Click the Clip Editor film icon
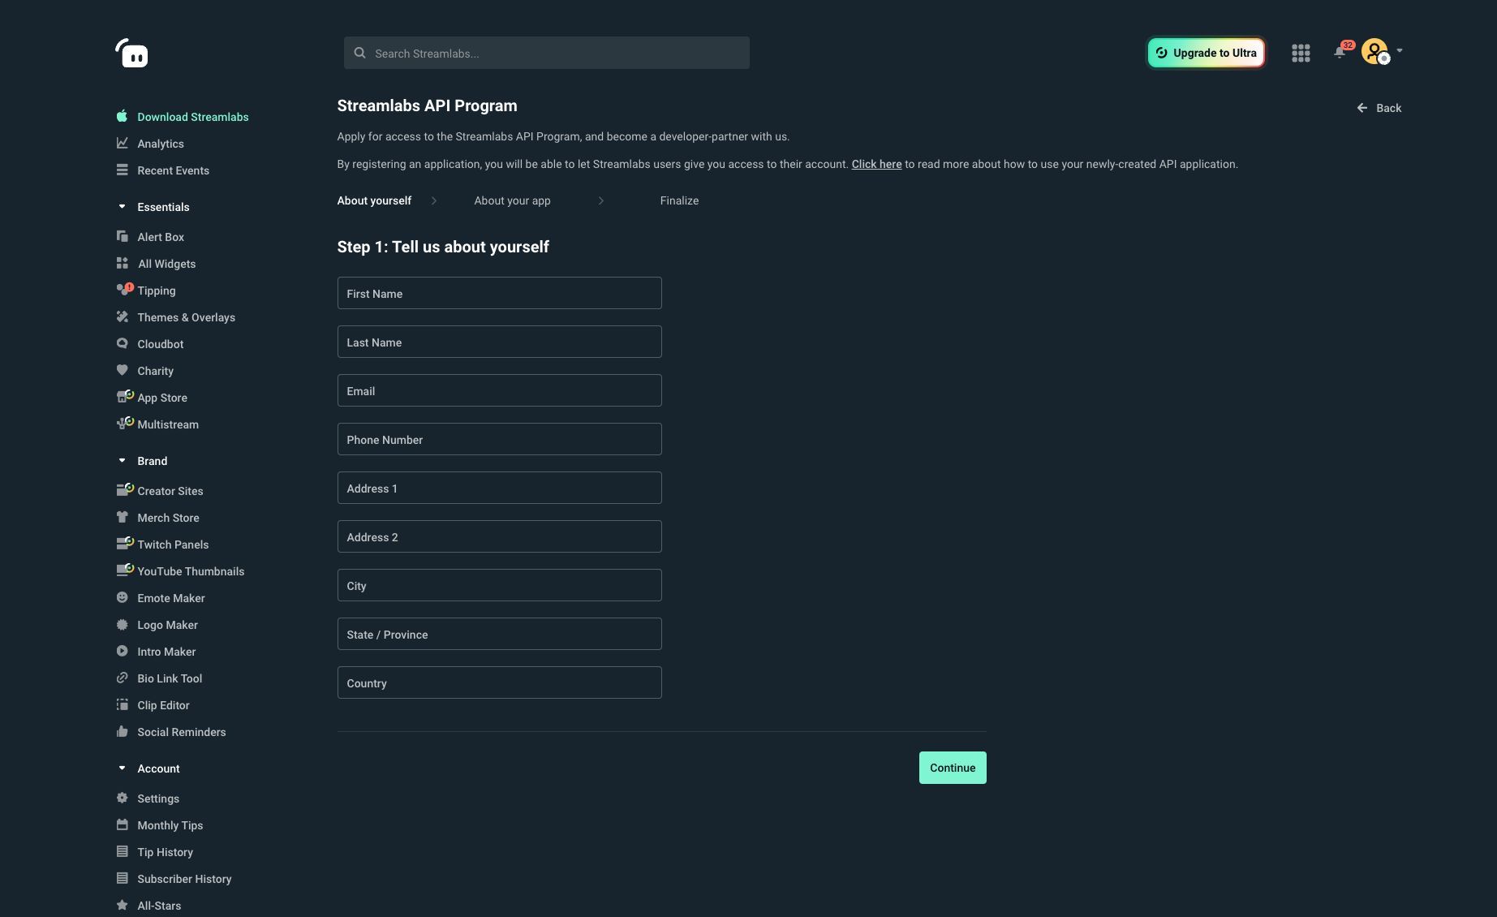Viewport: 1497px width, 917px height. coord(122,704)
